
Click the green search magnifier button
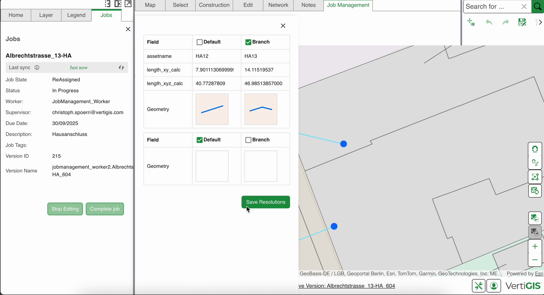click(x=538, y=7)
